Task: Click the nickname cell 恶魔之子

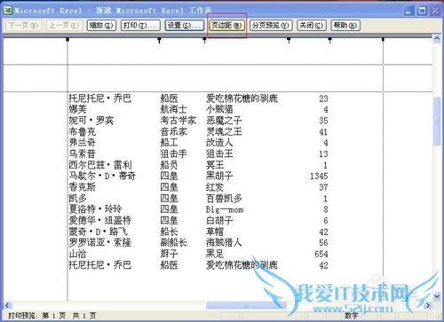Action: 224,121
